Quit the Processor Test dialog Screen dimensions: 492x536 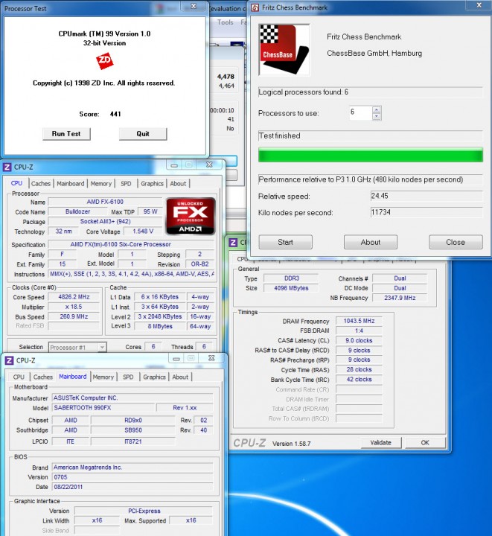[x=143, y=134]
